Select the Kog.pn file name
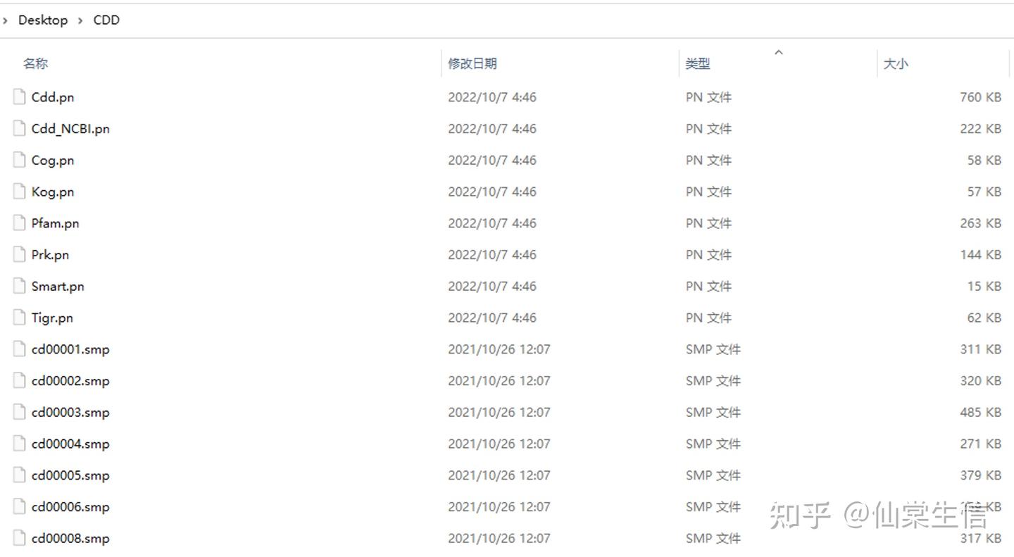The image size is (1014, 557). (53, 192)
